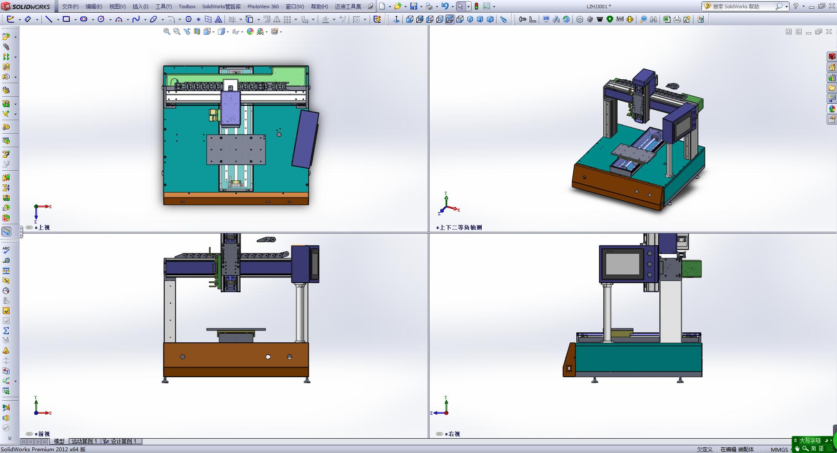Select the Line sketch tool
Image resolution: width=837 pixels, height=453 pixels.
(x=49, y=19)
